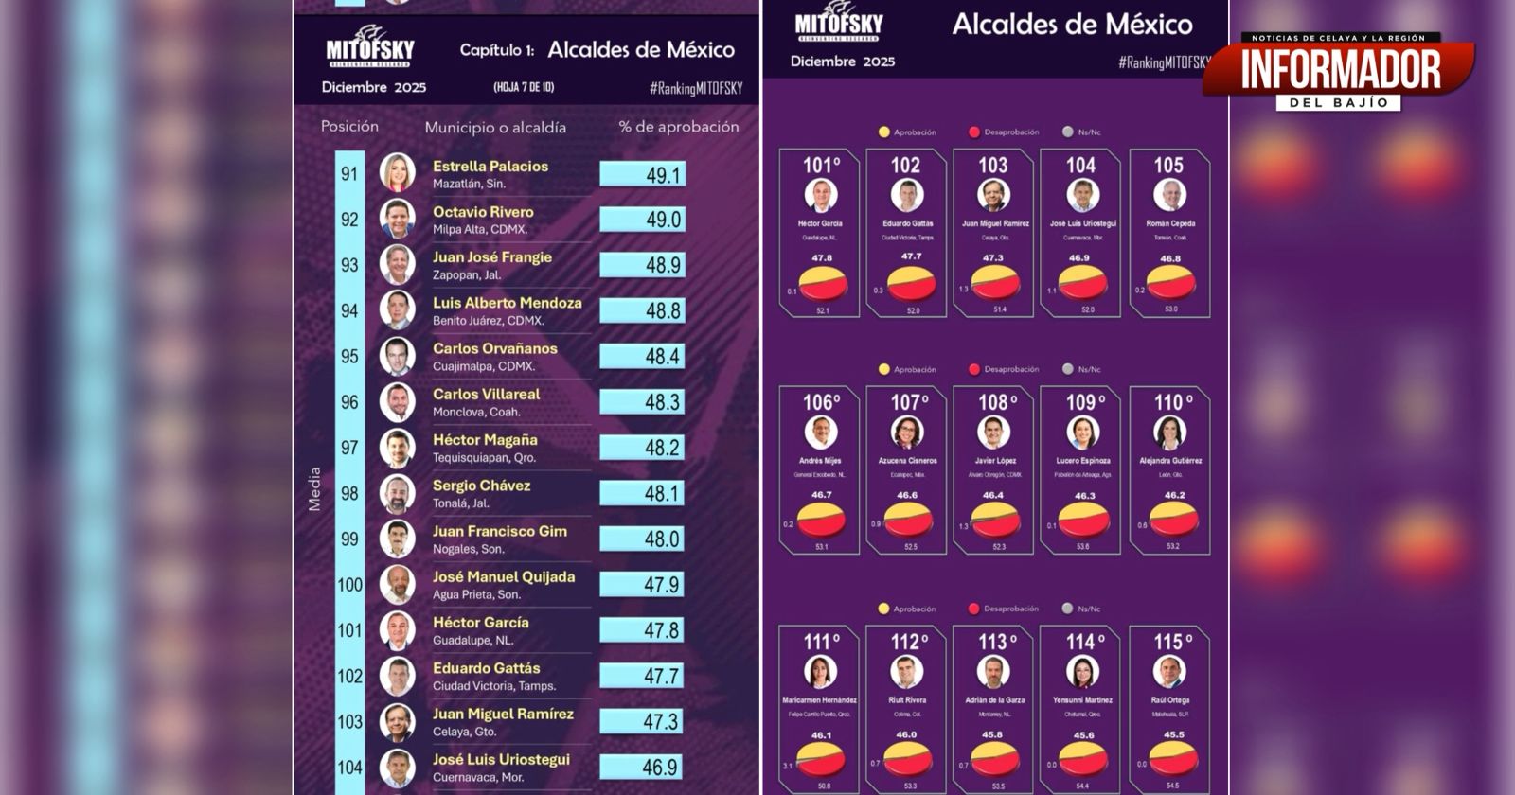Select the 'Municipio o alcaldía' column header
1515x795 pixels.
495,127
